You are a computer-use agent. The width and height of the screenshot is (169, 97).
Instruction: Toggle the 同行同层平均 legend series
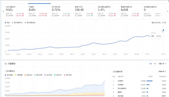coord(17,23)
